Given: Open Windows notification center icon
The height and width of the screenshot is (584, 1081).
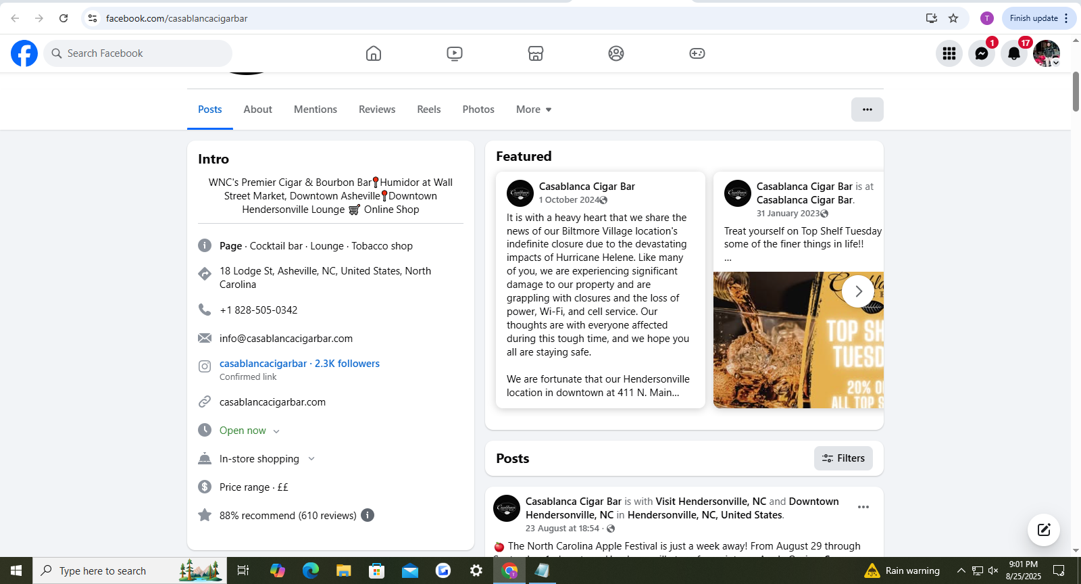Looking at the screenshot, I should 1059,570.
